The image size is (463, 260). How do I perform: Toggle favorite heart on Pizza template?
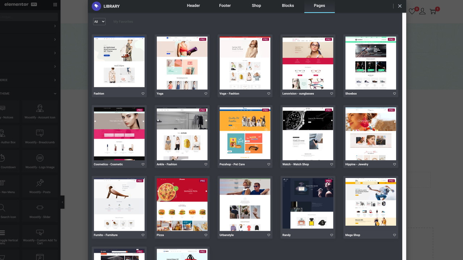[x=206, y=235]
